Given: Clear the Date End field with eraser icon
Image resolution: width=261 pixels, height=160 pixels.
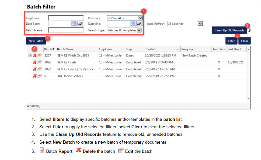Looking at the screenshot, I should [x=139, y=24].
